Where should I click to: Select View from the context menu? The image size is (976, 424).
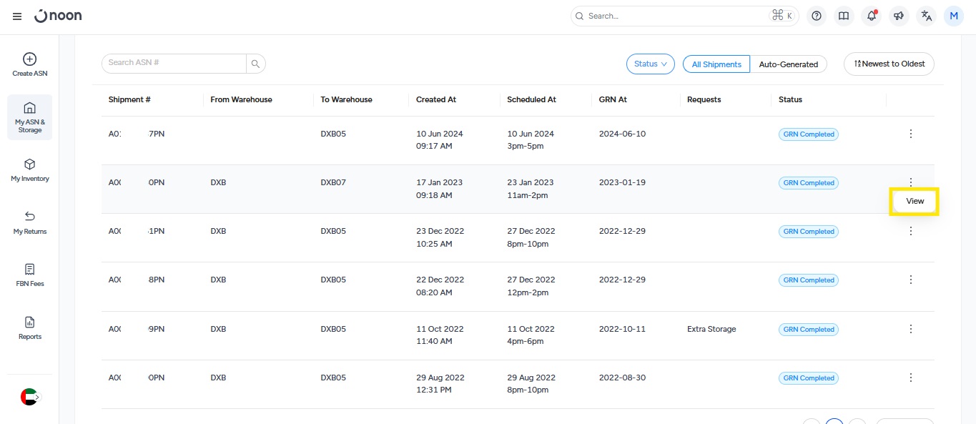click(915, 202)
